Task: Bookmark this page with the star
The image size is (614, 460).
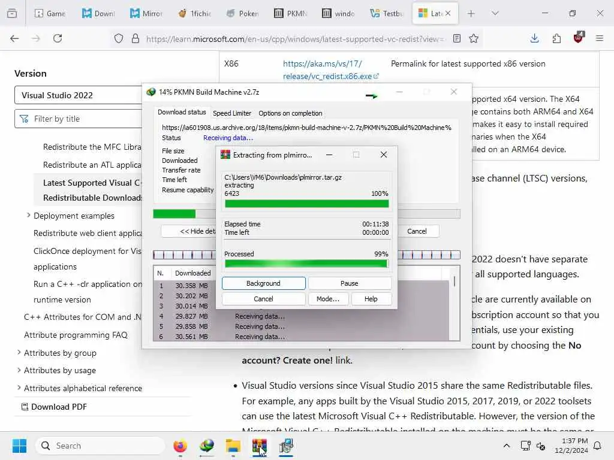Action: (x=474, y=38)
